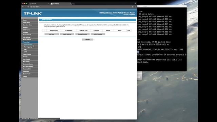Open IPv6 Tunnel menu item

(29, 62)
